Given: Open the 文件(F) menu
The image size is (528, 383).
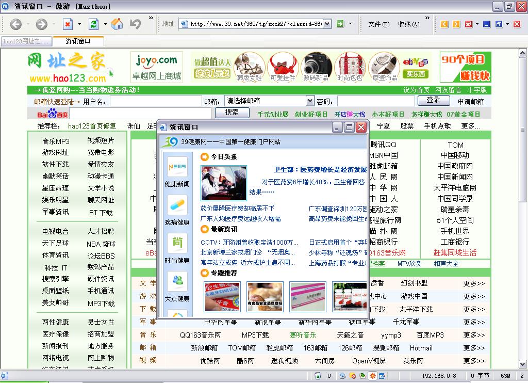Looking at the screenshot, I should coord(378,24).
